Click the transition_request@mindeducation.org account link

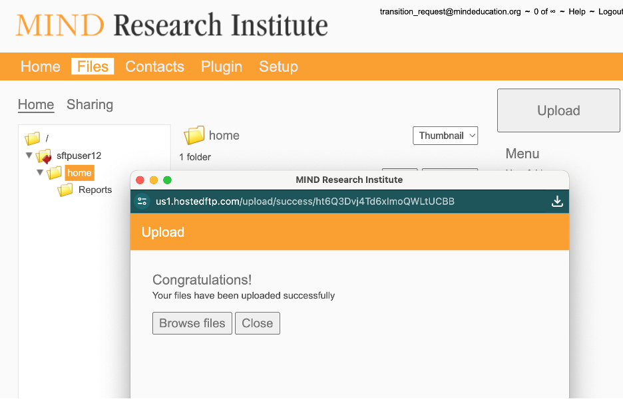450,11
